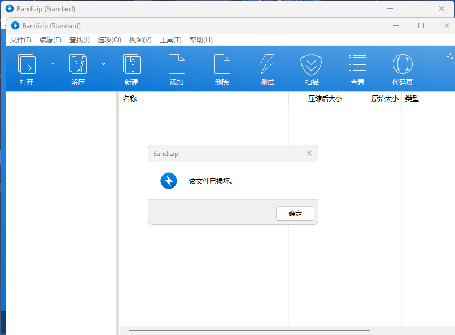
Task: Open the View (查看) list icon
Action: tap(357, 64)
